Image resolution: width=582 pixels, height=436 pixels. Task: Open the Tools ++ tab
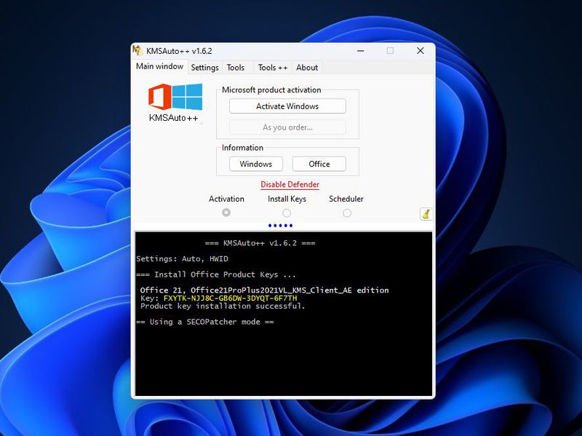click(272, 68)
